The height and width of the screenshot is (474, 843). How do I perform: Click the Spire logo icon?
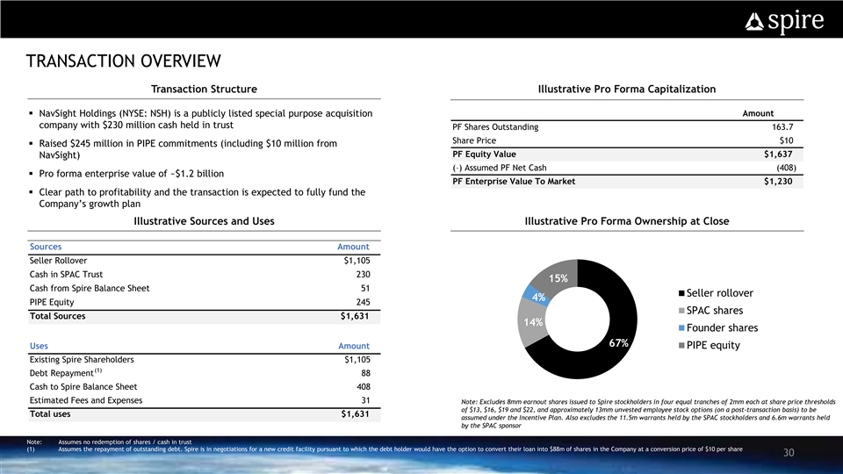coord(754,23)
